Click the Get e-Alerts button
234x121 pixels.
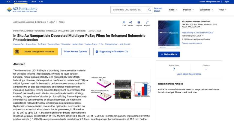(x=169, y=54)
